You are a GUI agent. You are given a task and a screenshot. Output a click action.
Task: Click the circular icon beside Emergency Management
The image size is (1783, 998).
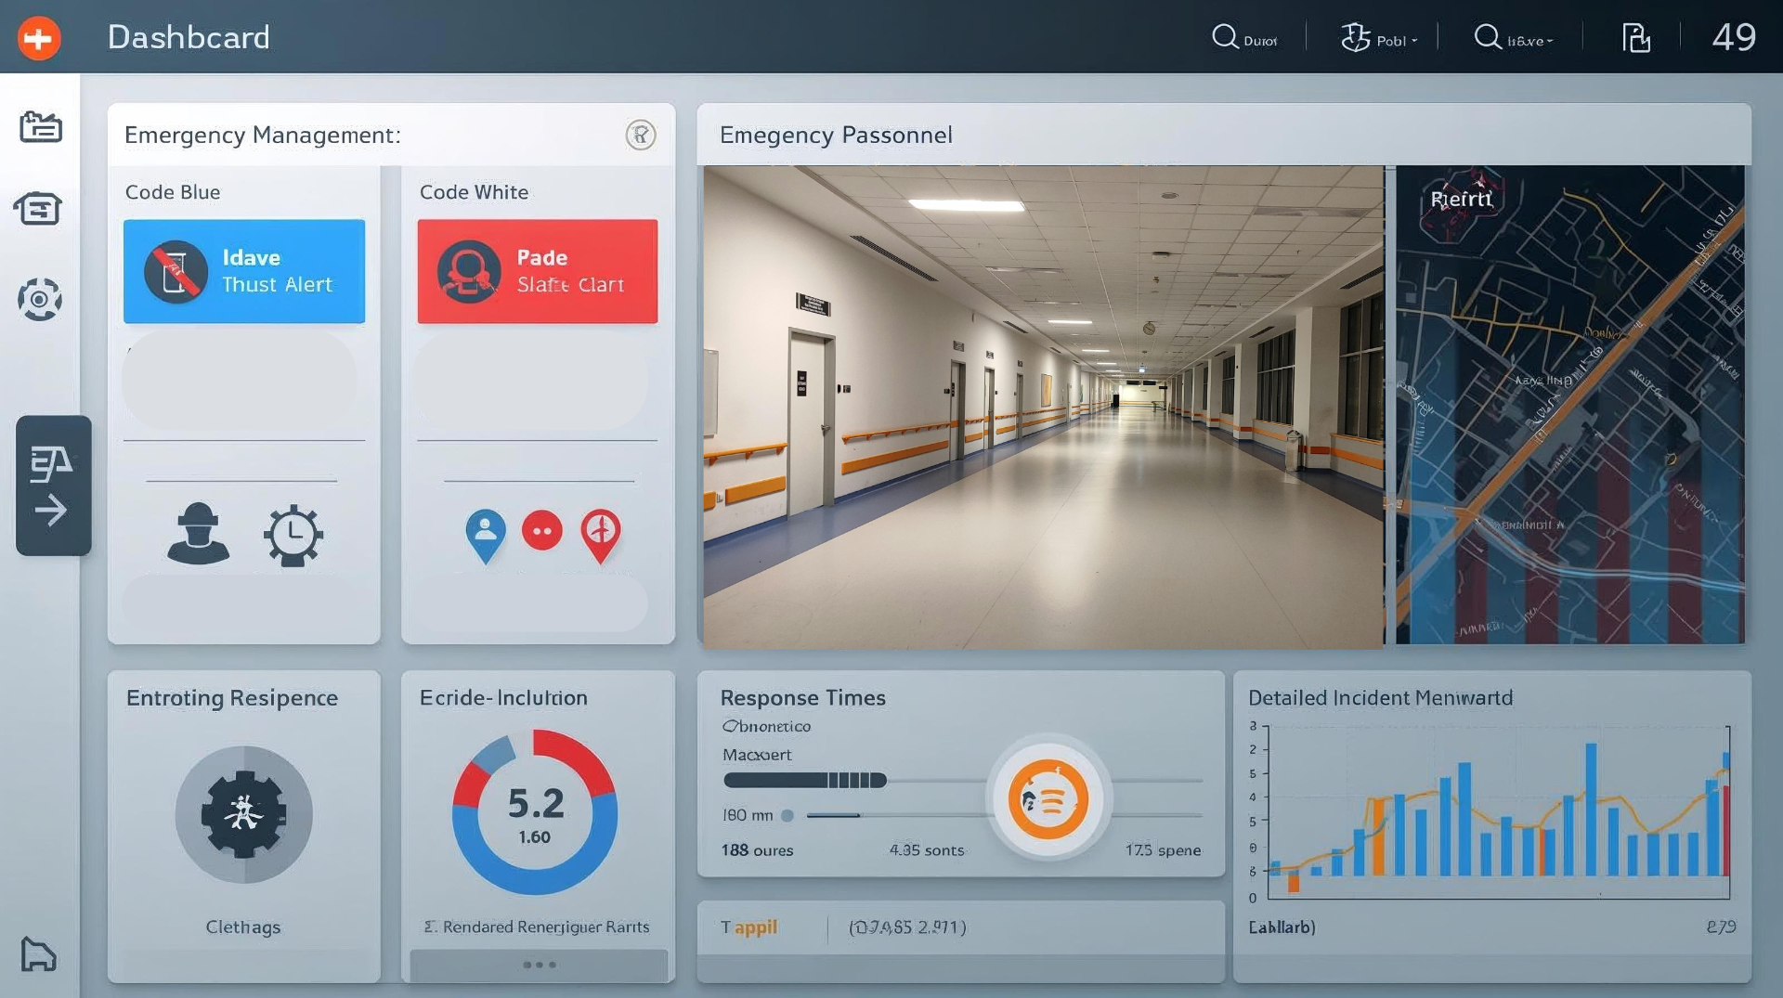point(640,135)
